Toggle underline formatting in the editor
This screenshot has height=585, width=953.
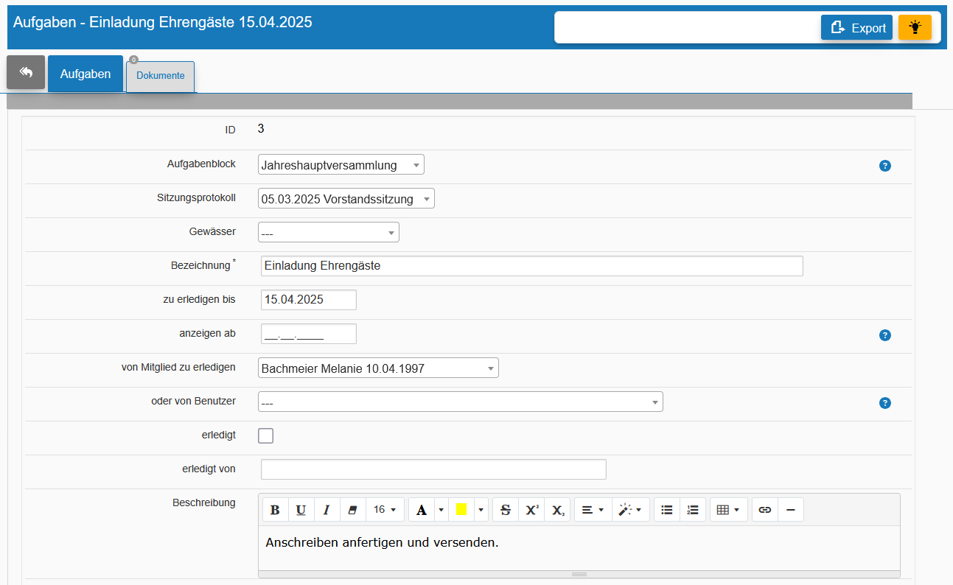[x=301, y=510]
